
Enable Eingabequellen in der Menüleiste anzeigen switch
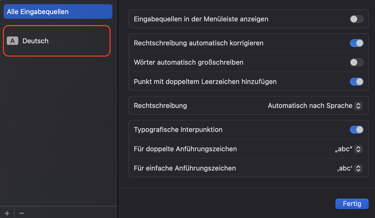click(x=356, y=19)
